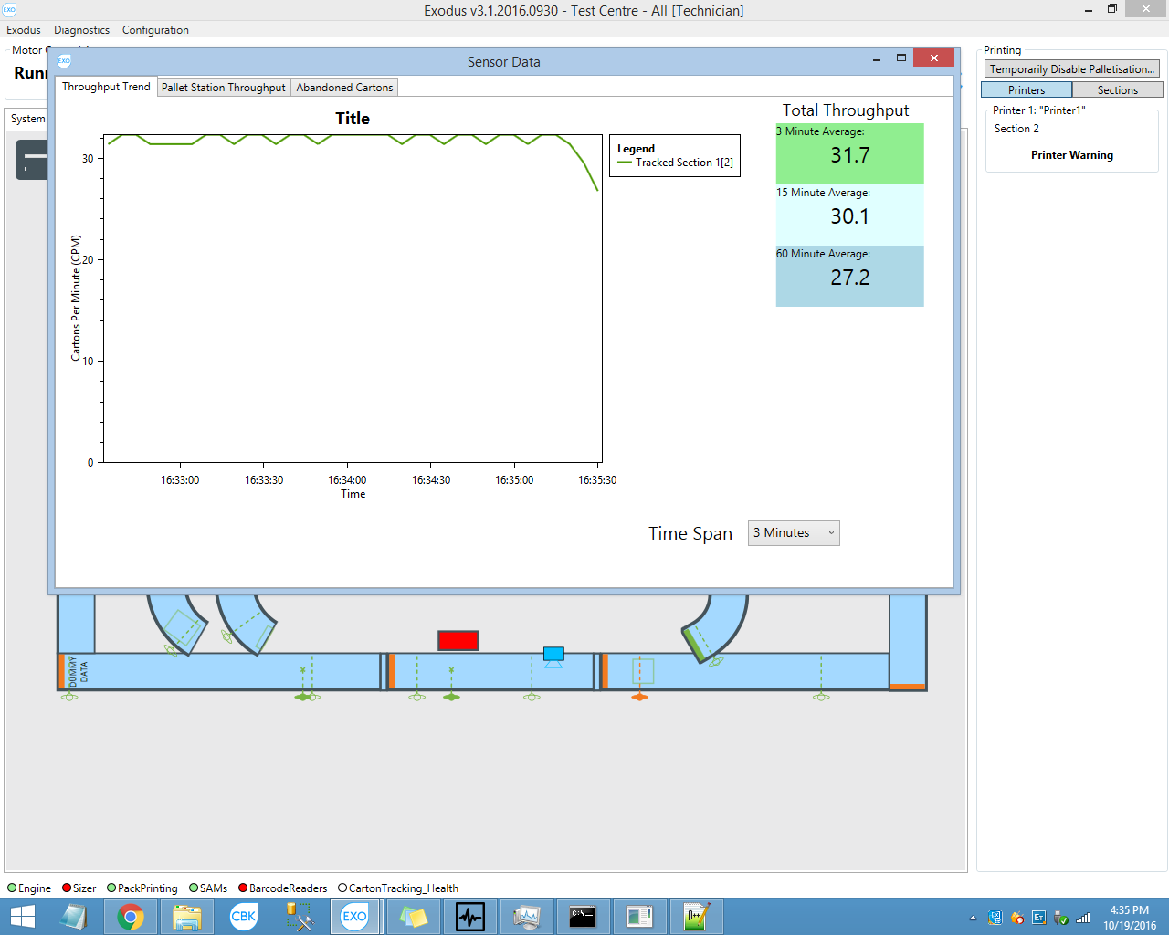Open the notepad pencil taskbar icon
Image resolution: width=1169 pixels, height=935 pixels.
(696, 917)
